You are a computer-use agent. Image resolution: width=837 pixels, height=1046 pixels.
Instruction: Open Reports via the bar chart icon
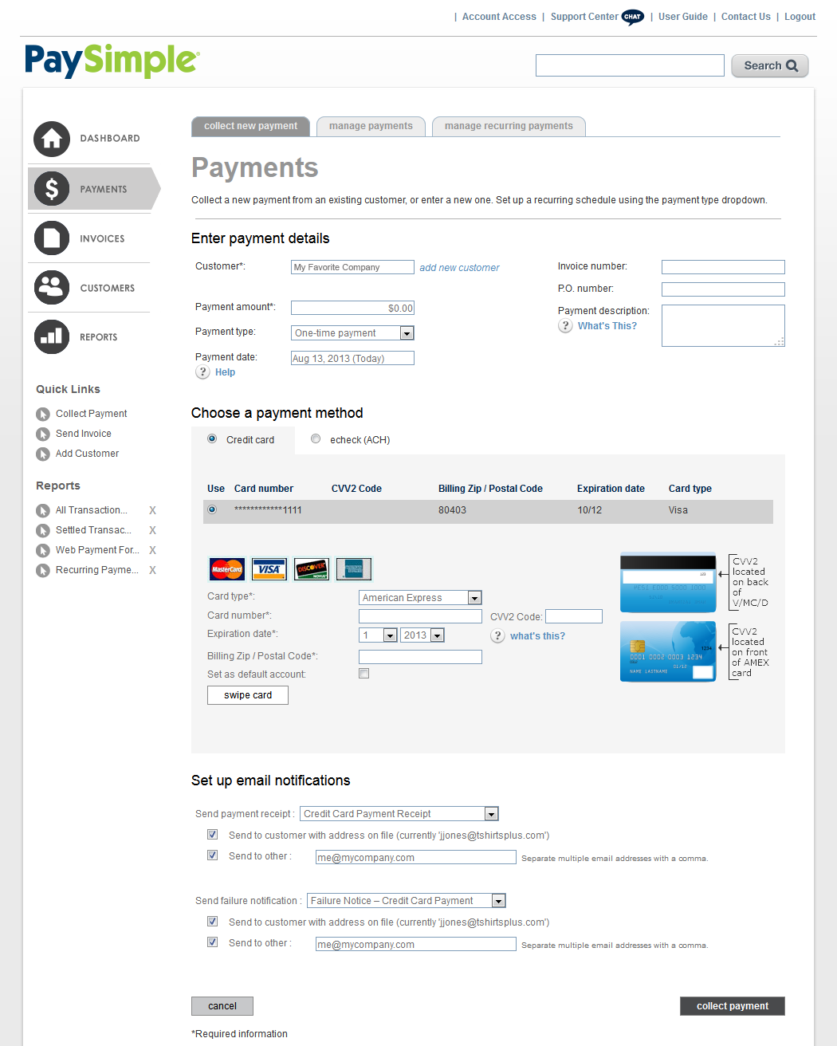point(51,336)
